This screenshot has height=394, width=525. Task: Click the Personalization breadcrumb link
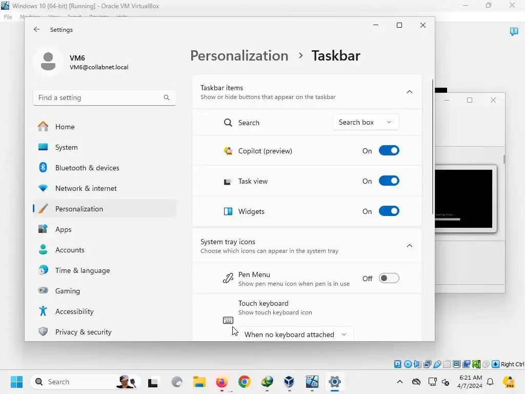239,55
